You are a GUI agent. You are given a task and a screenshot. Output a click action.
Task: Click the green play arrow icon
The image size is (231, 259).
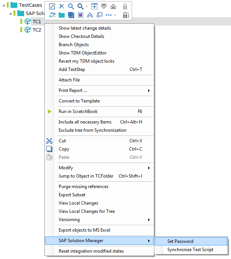pos(50,111)
